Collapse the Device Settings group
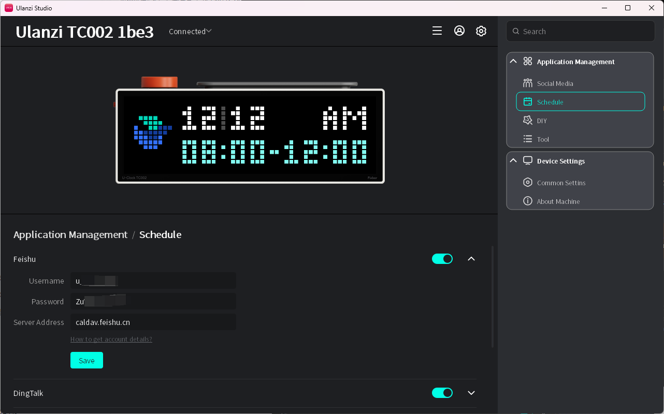This screenshot has width=664, height=414. (x=513, y=161)
